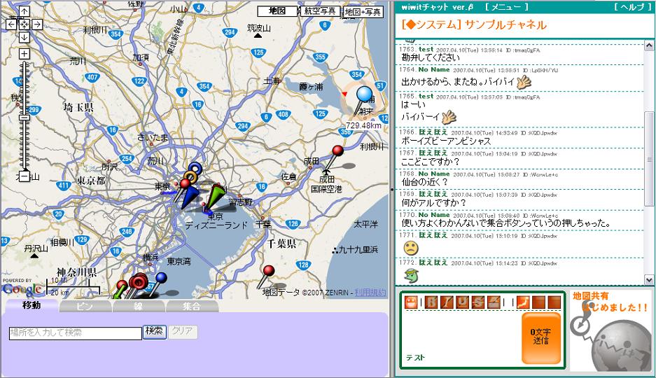
Task: Click message 1768 text 仙台の近く？
Action: pyautogui.click(x=425, y=182)
